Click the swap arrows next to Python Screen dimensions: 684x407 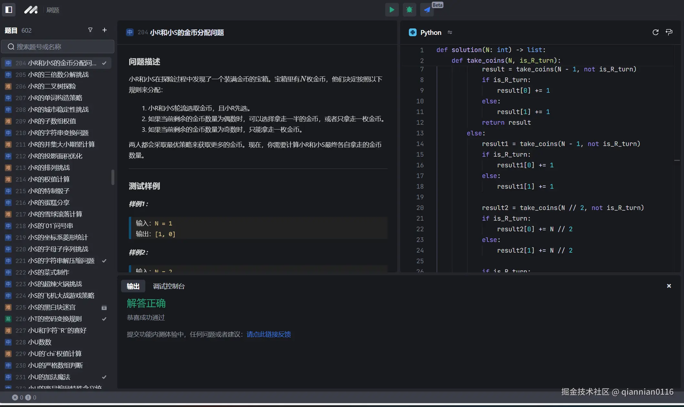(450, 32)
